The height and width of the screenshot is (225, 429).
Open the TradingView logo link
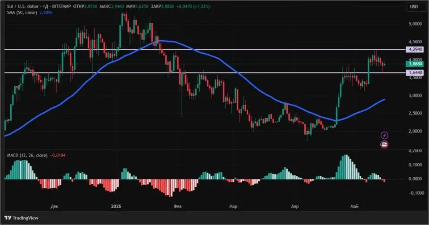[21, 218]
